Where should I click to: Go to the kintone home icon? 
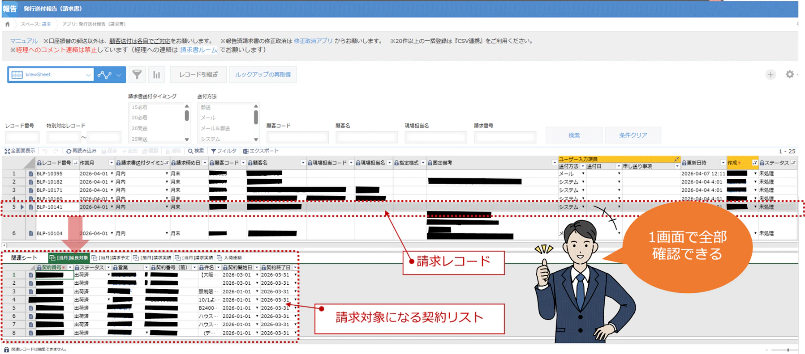point(7,24)
